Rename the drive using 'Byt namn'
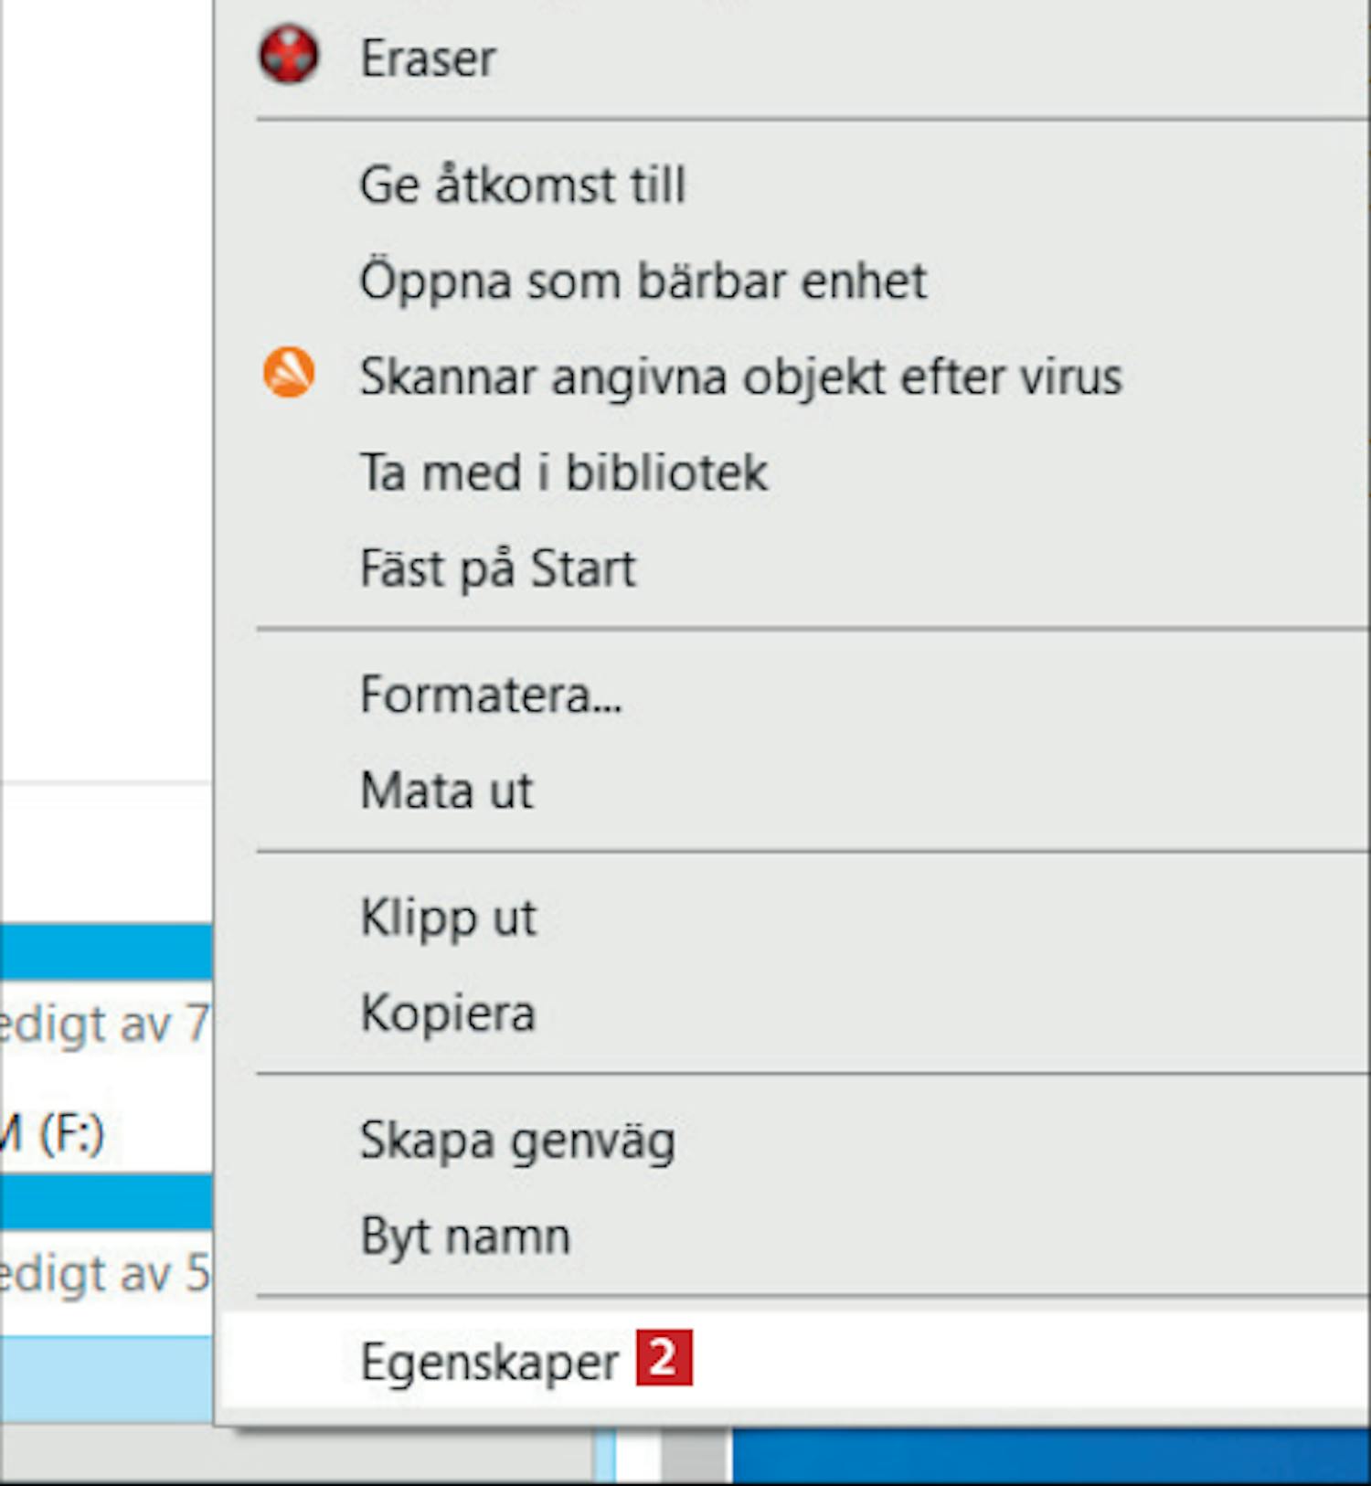1371x1486 pixels. tap(465, 1237)
